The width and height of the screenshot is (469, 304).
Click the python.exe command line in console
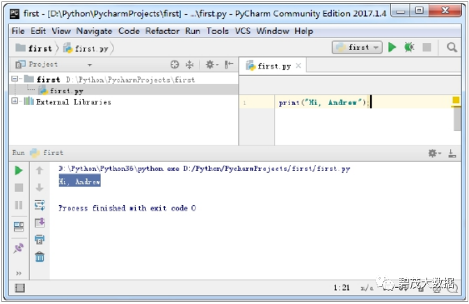tap(205, 168)
